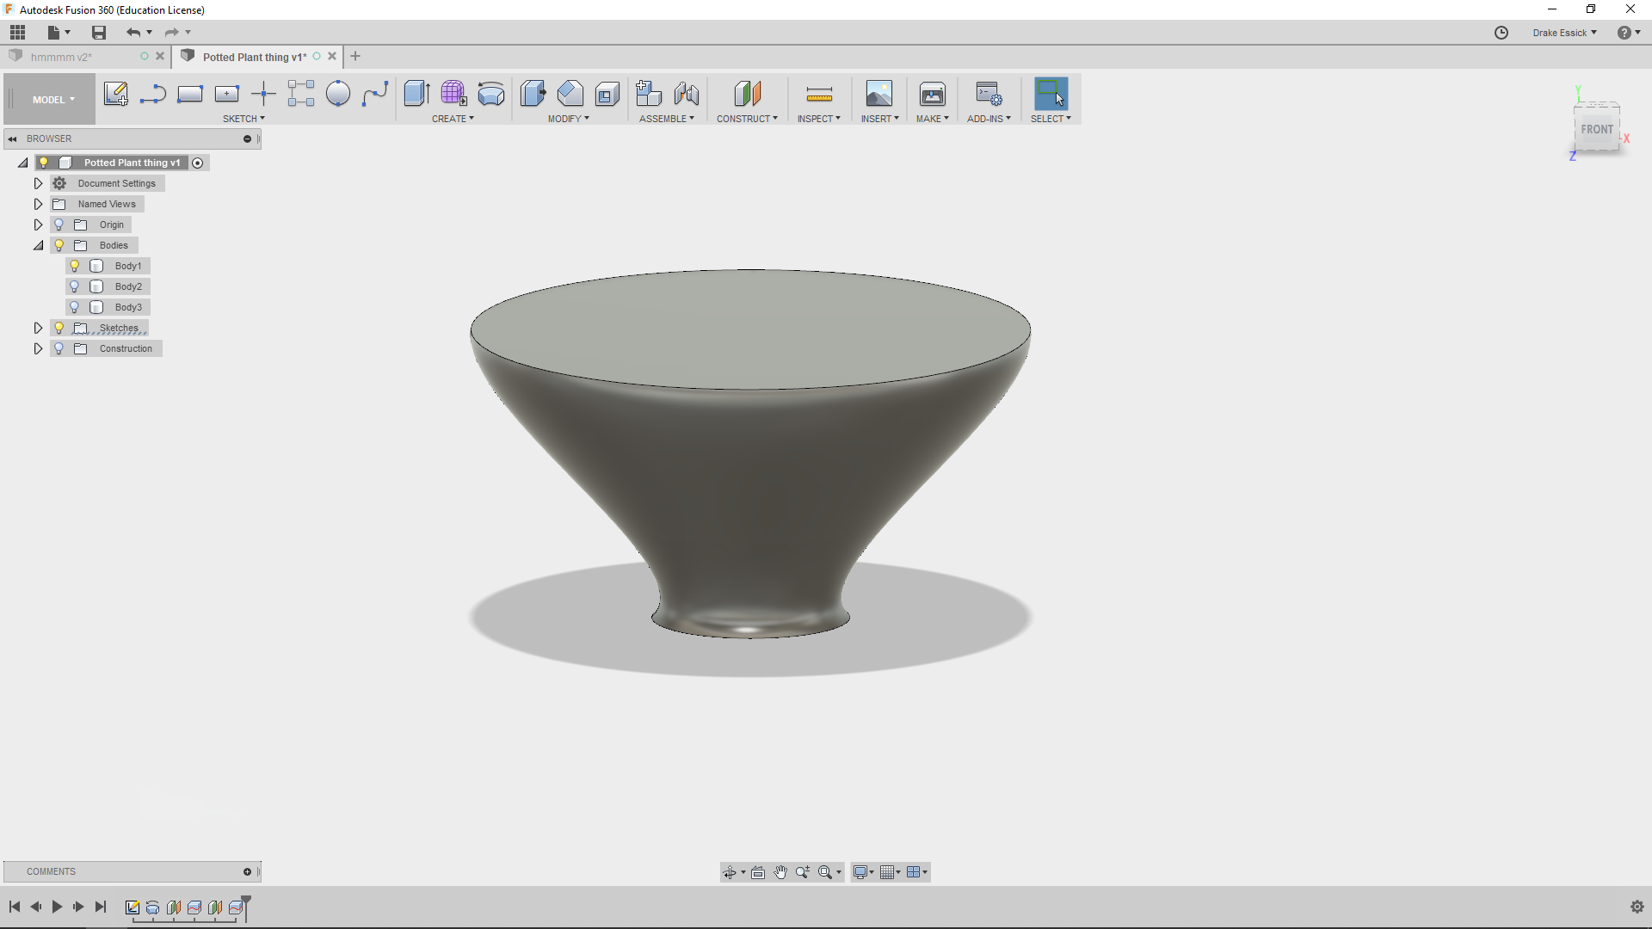Click the first sketch feature in timeline
Image resolution: width=1652 pixels, height=929 pixels.
132,907
